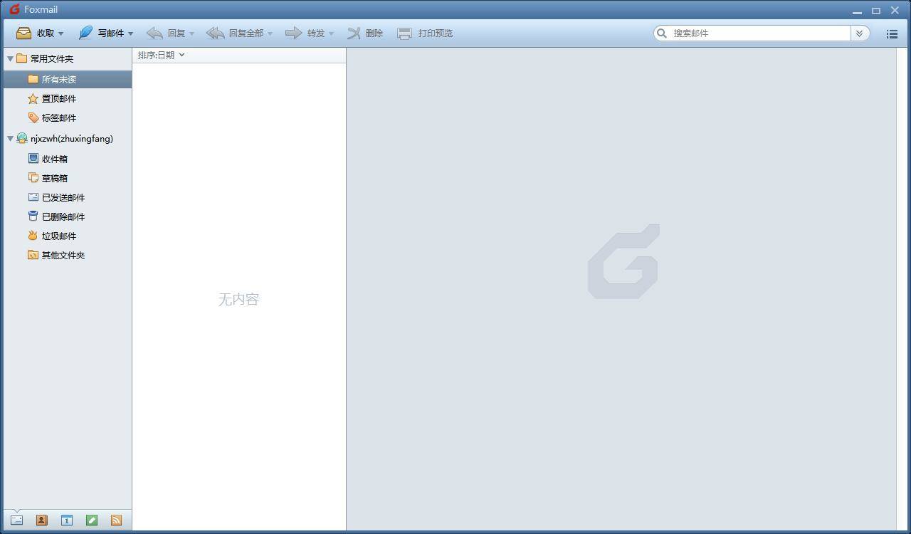
Task: Click the 打印预览 print preview button
Action: pos(425,33)
